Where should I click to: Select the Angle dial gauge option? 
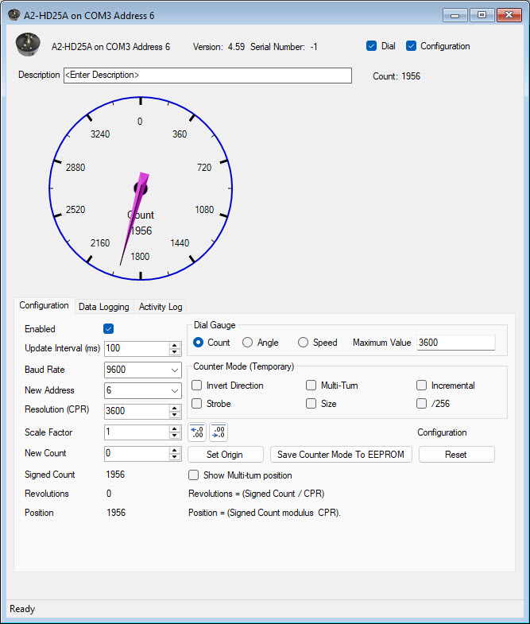coord(248,343)
